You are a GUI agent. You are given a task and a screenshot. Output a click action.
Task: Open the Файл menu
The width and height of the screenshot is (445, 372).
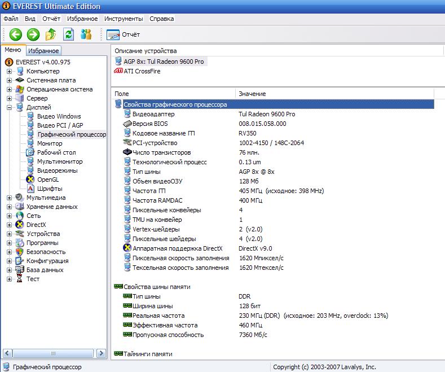pyautogui.click(x=11, y=19)
